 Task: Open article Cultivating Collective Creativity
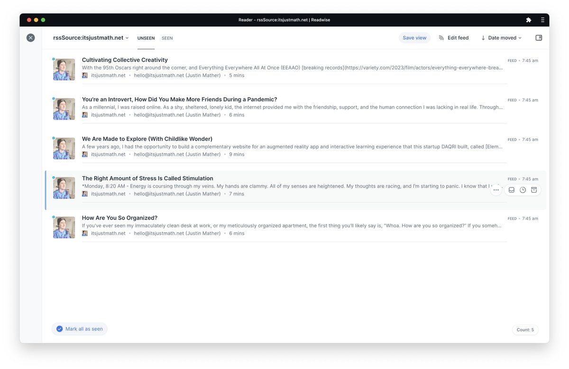125,60
